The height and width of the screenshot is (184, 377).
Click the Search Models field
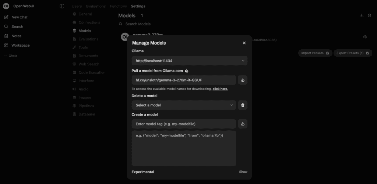(138, 24)
